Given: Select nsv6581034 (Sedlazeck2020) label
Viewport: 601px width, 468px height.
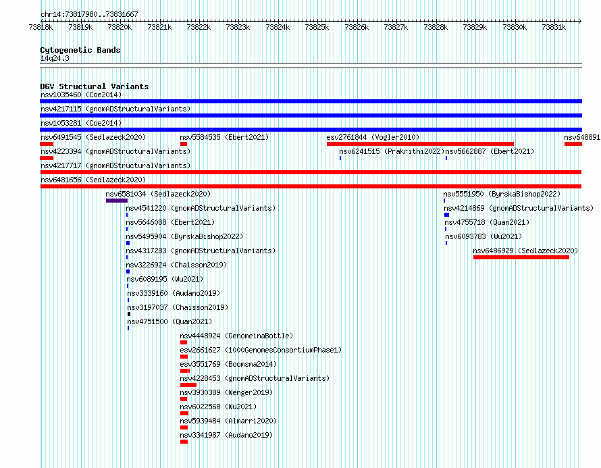Looking at the screenshot, I should click(x=158, y=194).
